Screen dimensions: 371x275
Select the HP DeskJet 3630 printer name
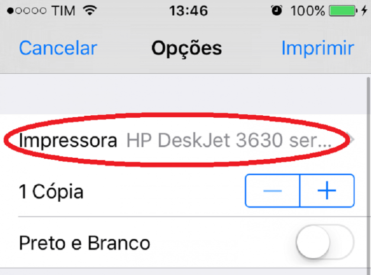pyautogui.click(x=229, y=140)
